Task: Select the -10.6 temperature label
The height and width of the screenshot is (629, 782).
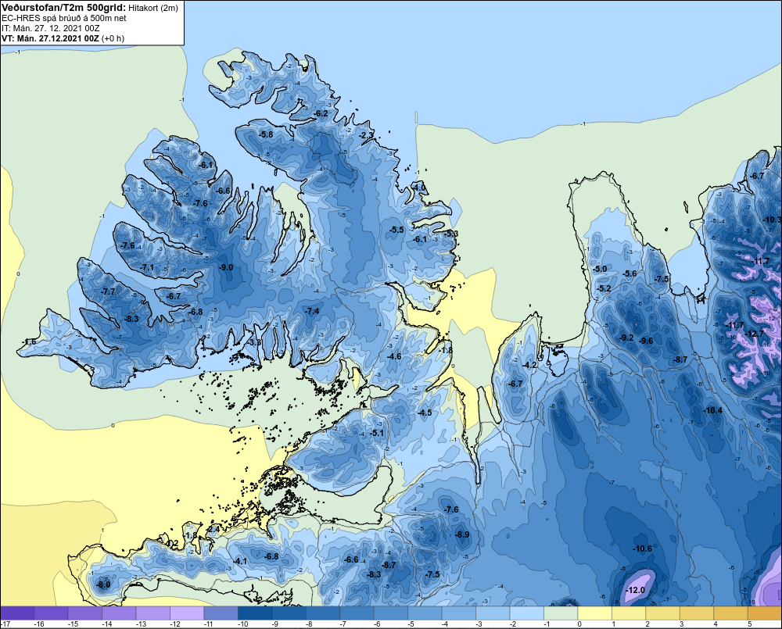Action: click(x=642, y=549)
